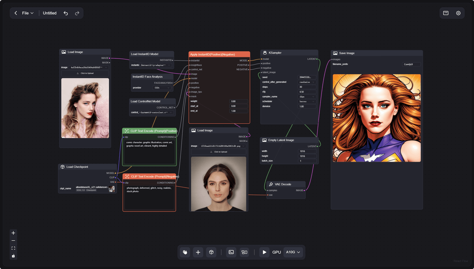
Task: Expand the sampler_name ddpm dropdown
Action: pos(307,96)
